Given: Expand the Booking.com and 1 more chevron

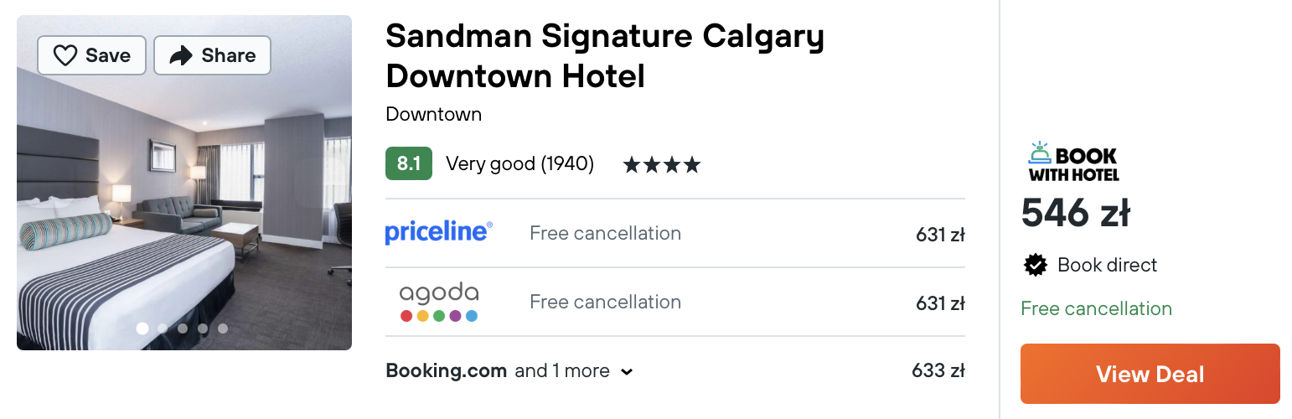Looking at the screenshot, I should click(x=627, y=372).
